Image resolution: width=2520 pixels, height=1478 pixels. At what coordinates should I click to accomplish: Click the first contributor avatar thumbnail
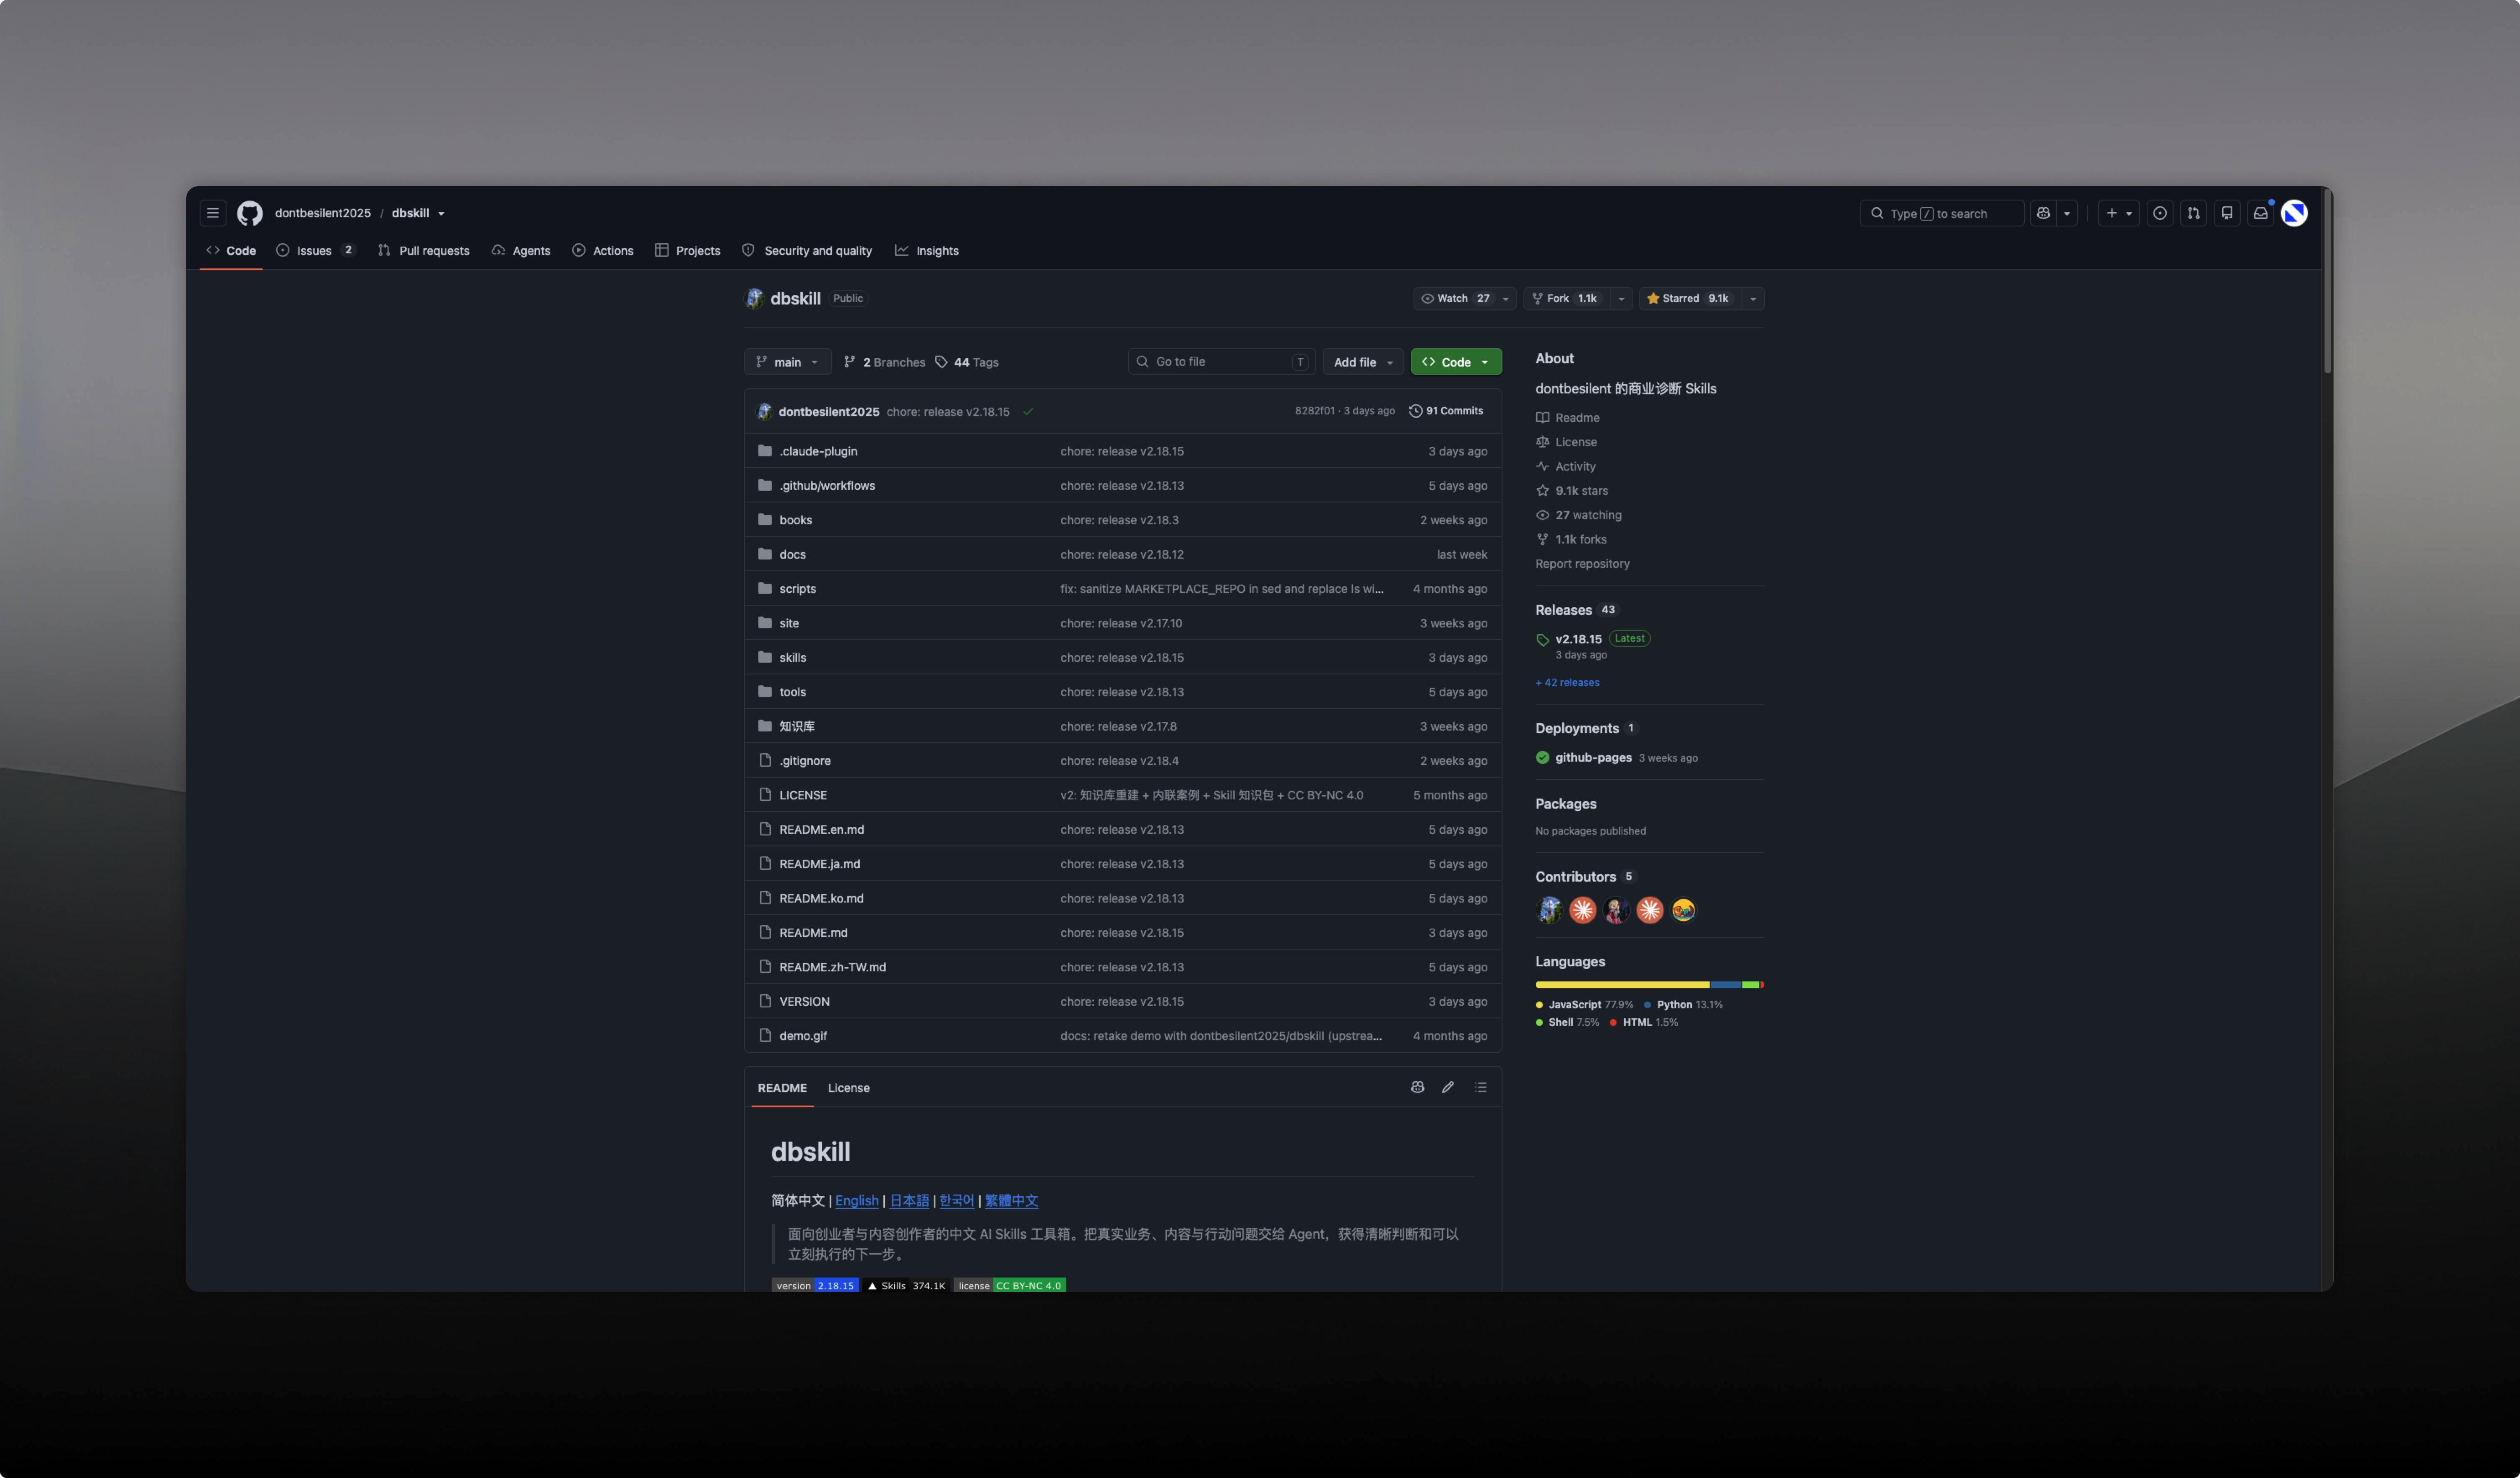(1549, 910)
